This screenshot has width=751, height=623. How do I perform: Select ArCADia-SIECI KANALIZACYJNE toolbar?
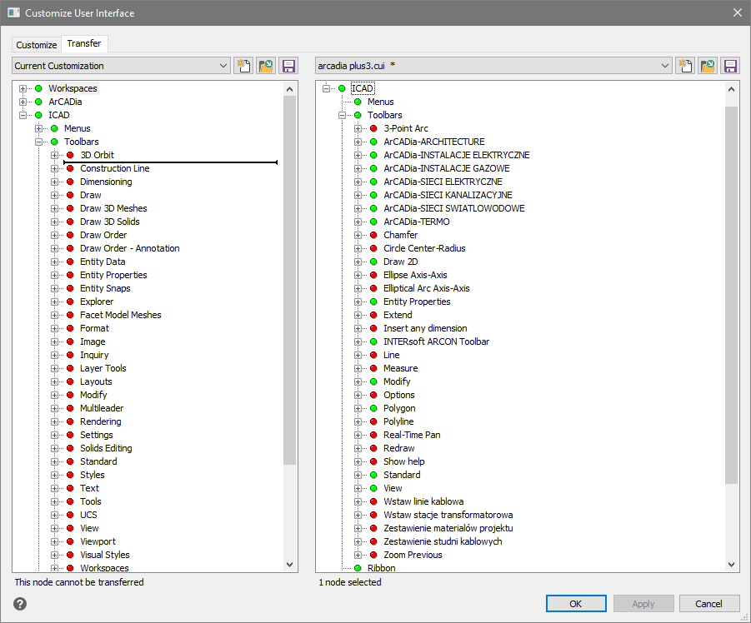[448, 195]
